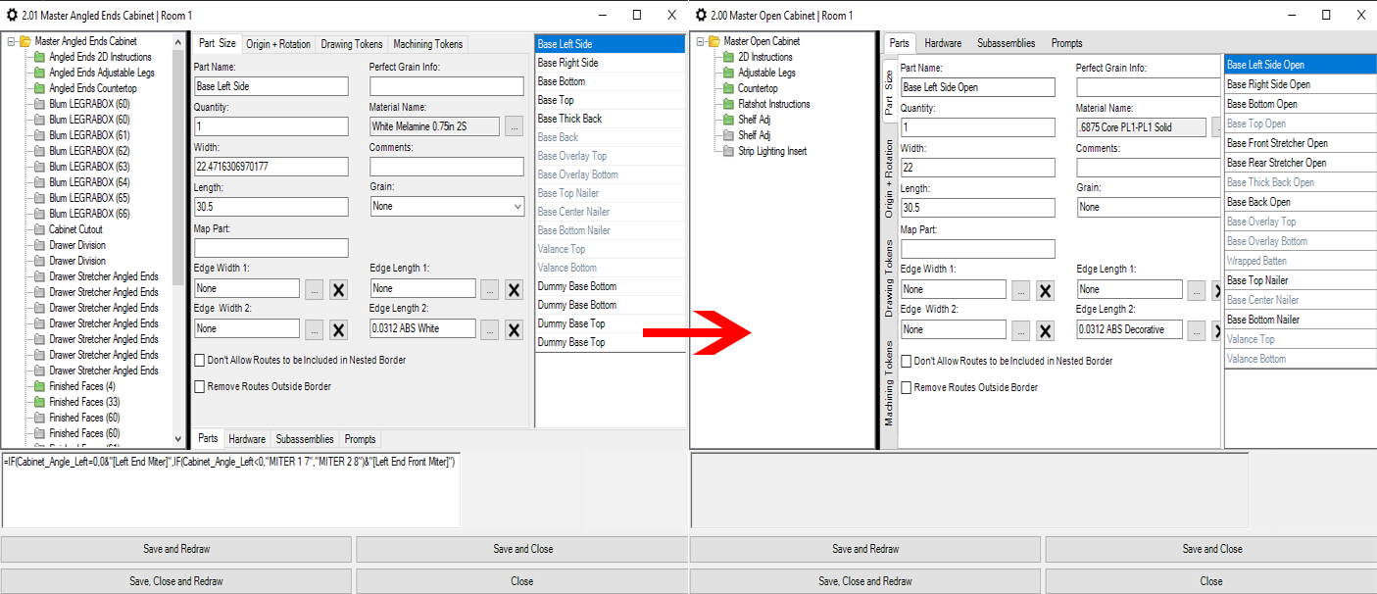This screenshot has width=1377, height=594.
Task: Enable Remove Routes Outside Border in Angled Ends window
Action: point(200,387)
